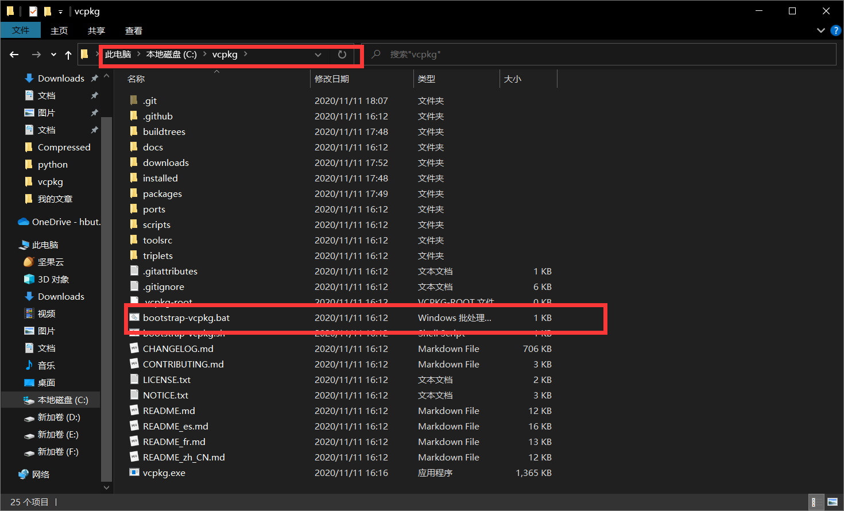Select the packages folder

click(162, 193)
